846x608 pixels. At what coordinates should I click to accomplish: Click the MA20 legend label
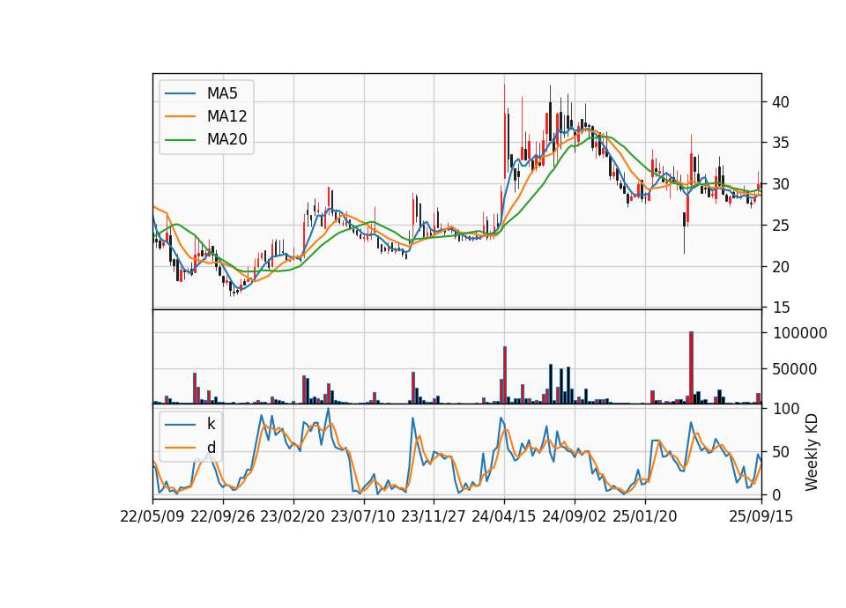[x=226, y=140]
